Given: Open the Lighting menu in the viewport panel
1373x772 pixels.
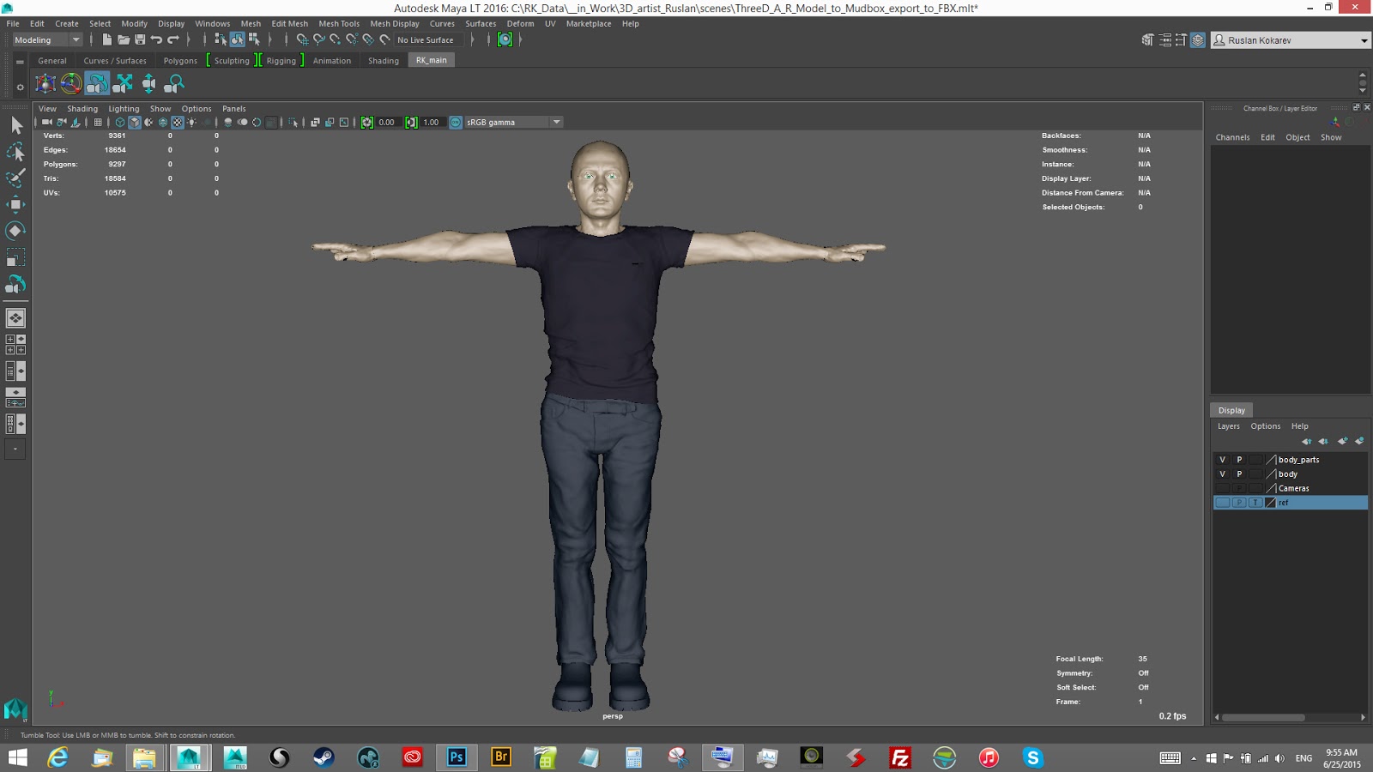Looking at the screenshot, I should coord(124,109).
